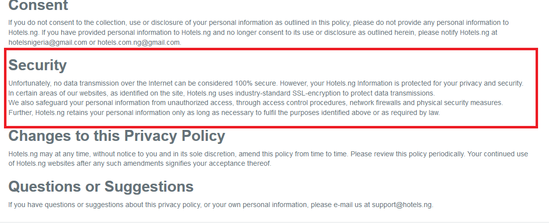
Task: Click the line about network firewalls and access control
Action: tap(256, 103)
